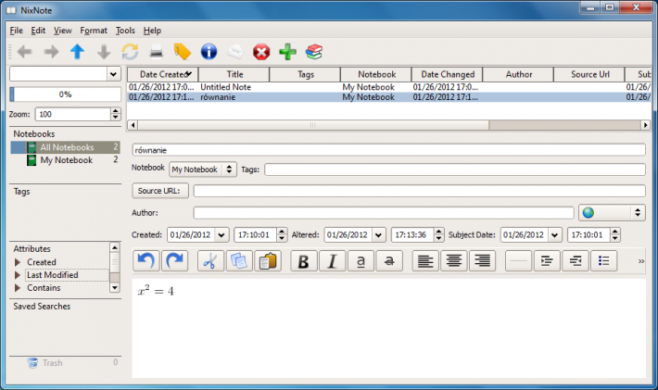Select All Notebooks in the sidebar
658x390 pixels.
click(x=66, y=147)
